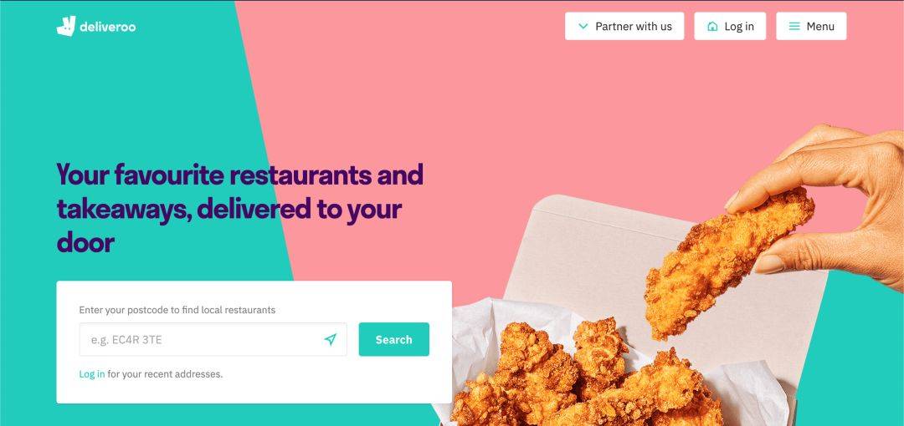Select the Log in text in the header
904x426 pixels.
(739, 27)
